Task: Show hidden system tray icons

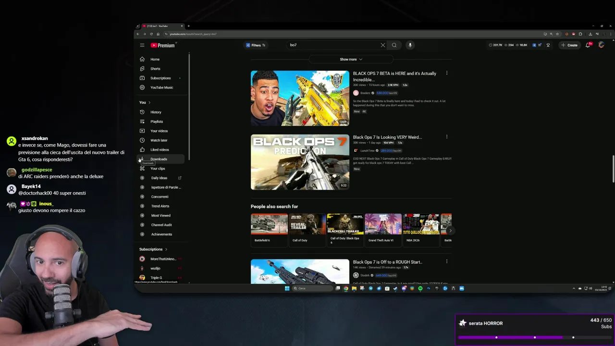Action: pyautogui.click(x=574, y=288)
